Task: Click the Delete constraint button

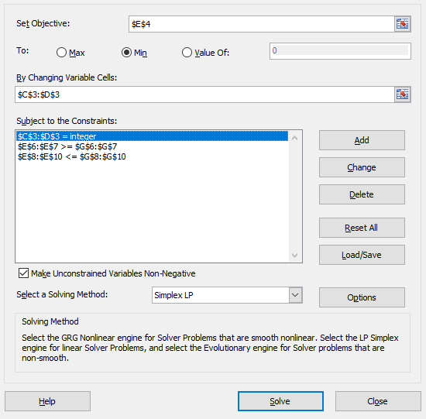Action: [x=362, y=194]
